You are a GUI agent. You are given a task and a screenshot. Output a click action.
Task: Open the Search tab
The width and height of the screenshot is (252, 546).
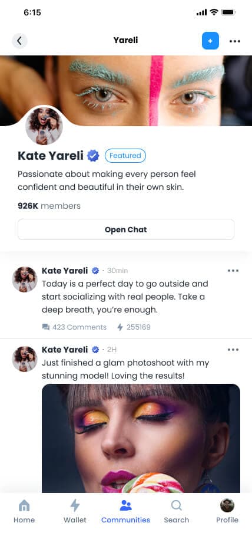[x=176, y=511]
